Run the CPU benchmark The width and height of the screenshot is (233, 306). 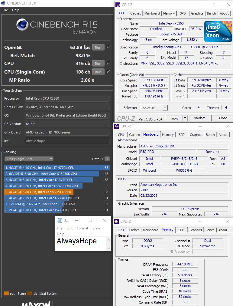(x=98, y=63)
